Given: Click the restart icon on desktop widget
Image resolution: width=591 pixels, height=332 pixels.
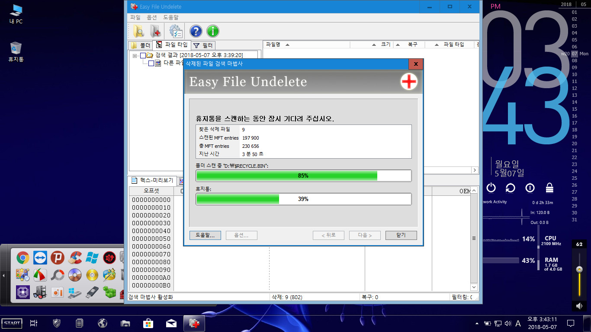Looking at the screenshot, I should (x=510, y=188).
